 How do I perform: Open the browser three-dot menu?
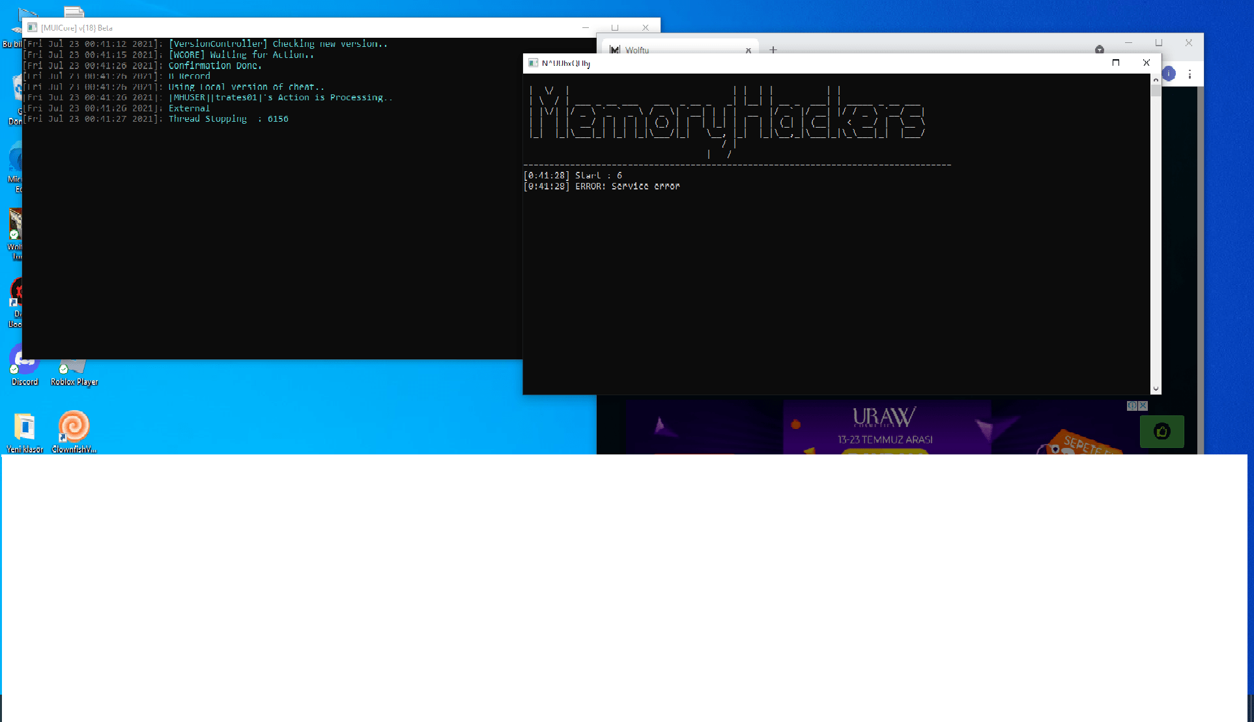pos(1190,74)
